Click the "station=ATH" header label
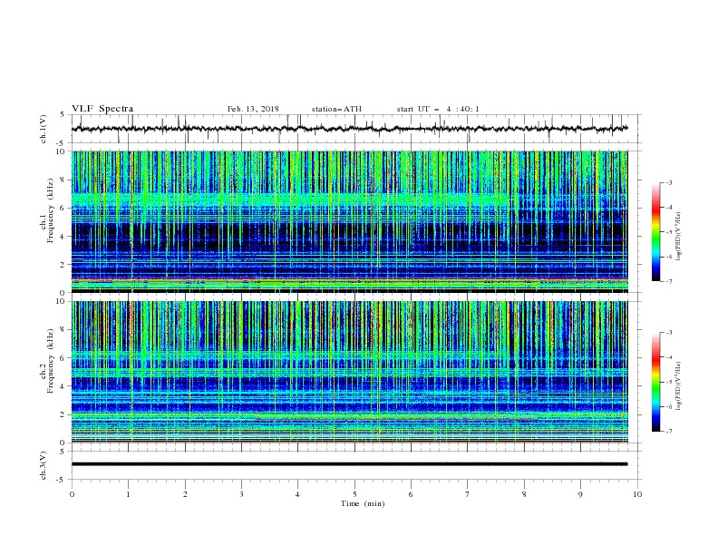Image resolution: width=718 pixels, height=555 pixels. [336, 109]
